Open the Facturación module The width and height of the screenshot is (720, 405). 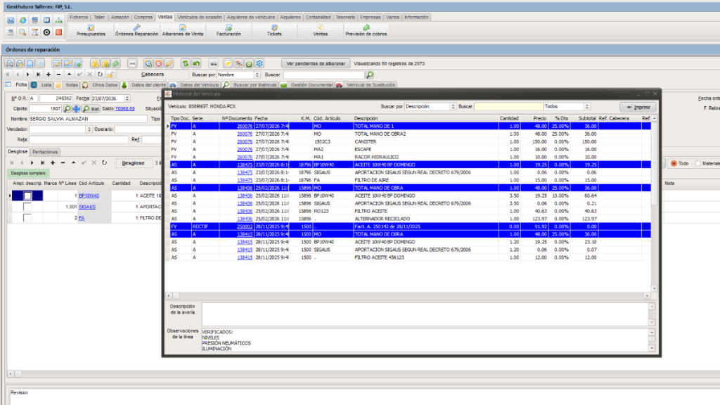[229, 30]
